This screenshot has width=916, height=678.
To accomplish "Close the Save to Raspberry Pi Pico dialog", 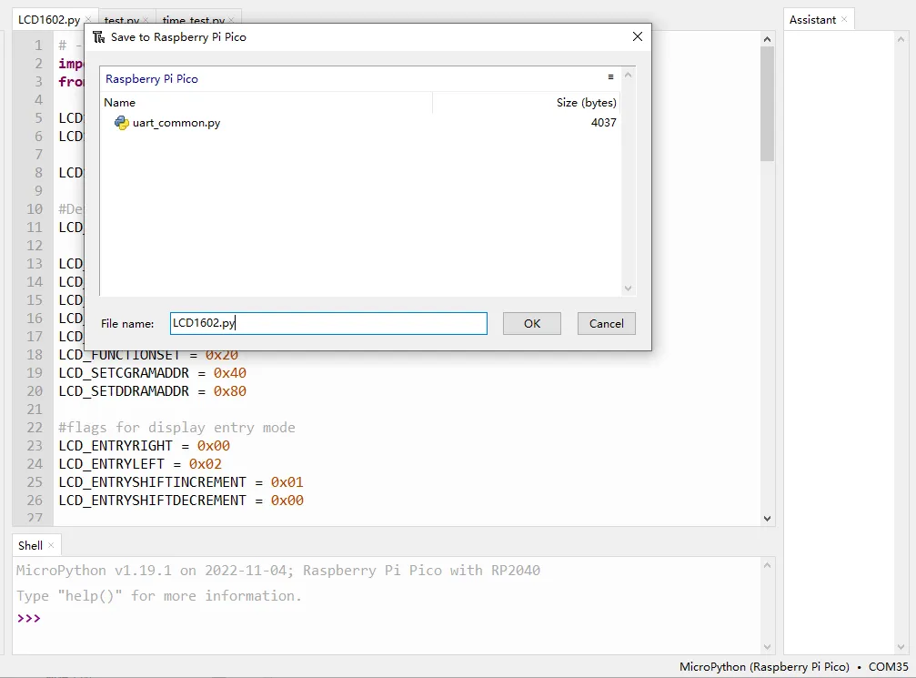I will [638, 36].
